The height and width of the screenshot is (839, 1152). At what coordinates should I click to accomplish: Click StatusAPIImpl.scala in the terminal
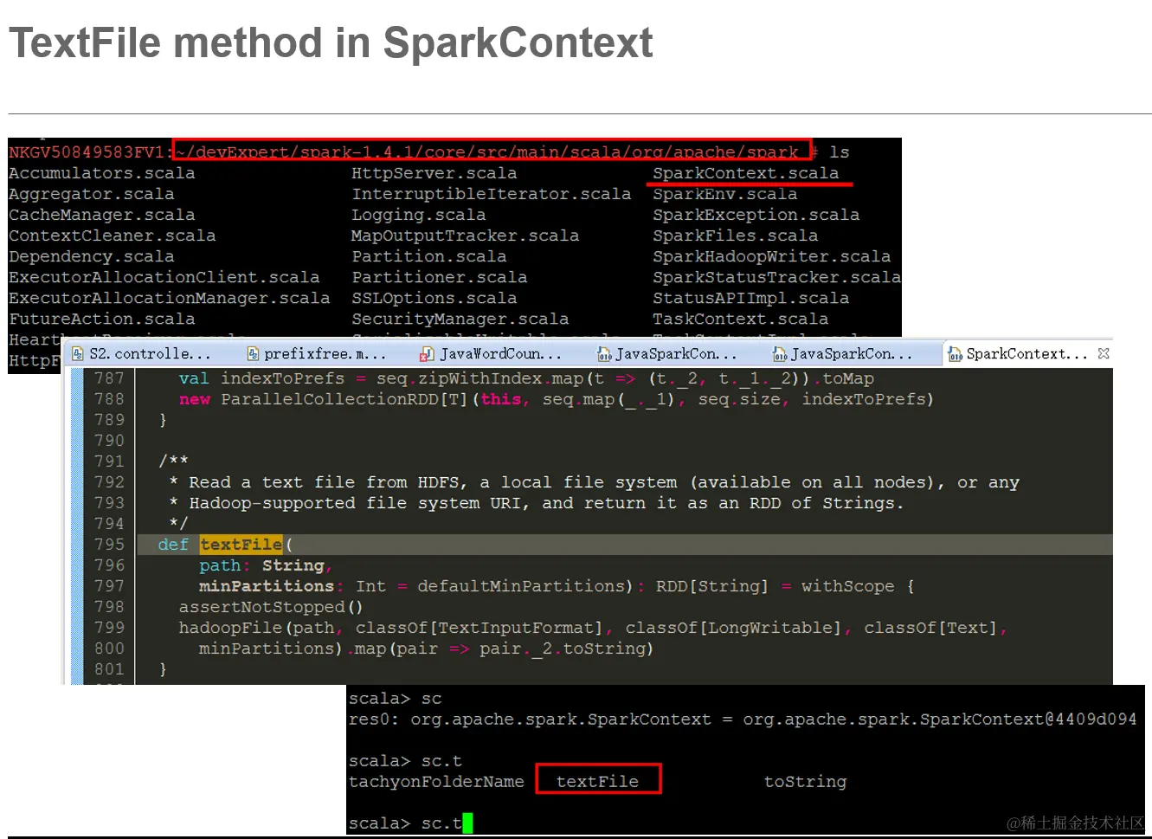pyautogui.click(x=751, y=298)
